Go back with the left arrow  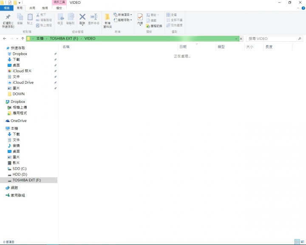pos(5,38)
